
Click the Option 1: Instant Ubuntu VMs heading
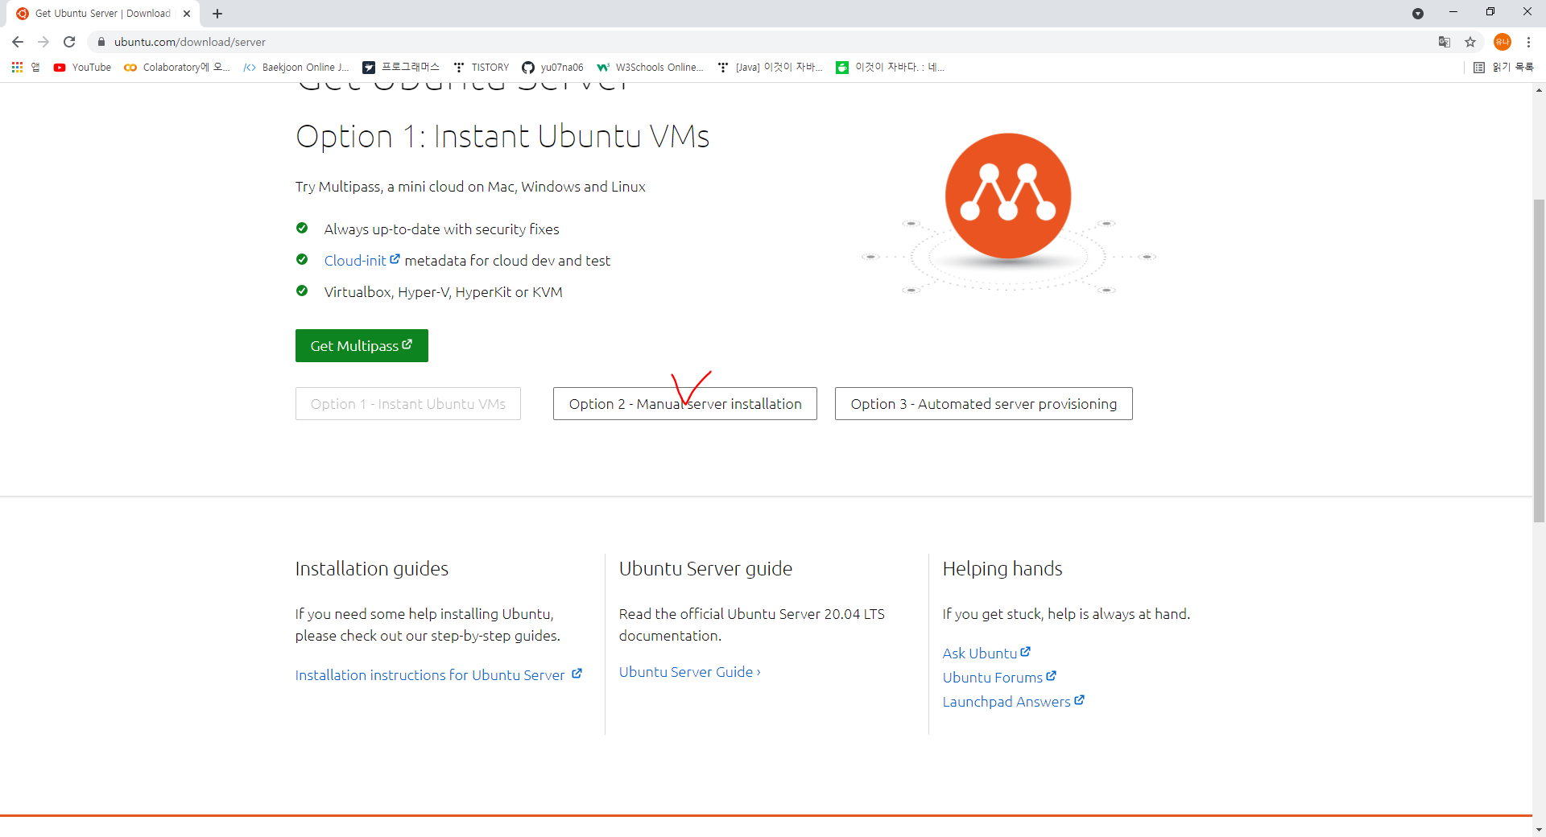point(502,137)
